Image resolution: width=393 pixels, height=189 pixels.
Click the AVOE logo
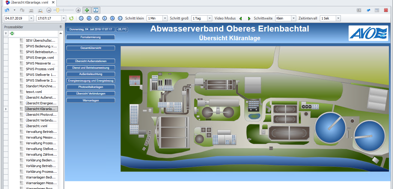coord(368,33)
